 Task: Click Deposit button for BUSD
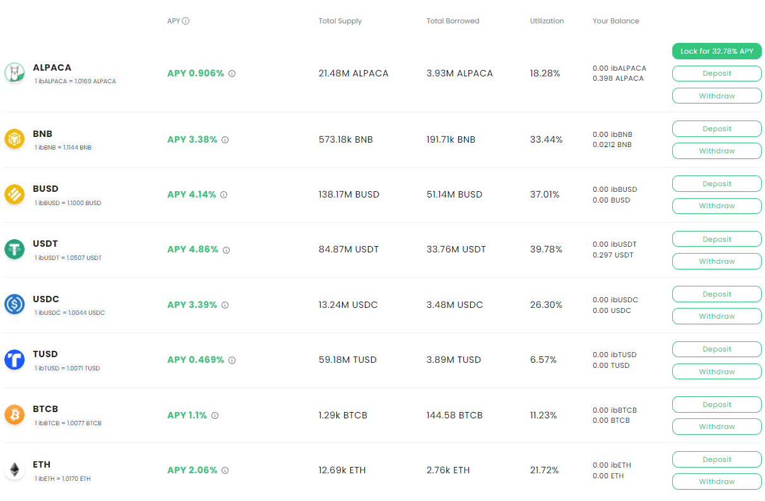coord(716,184)
